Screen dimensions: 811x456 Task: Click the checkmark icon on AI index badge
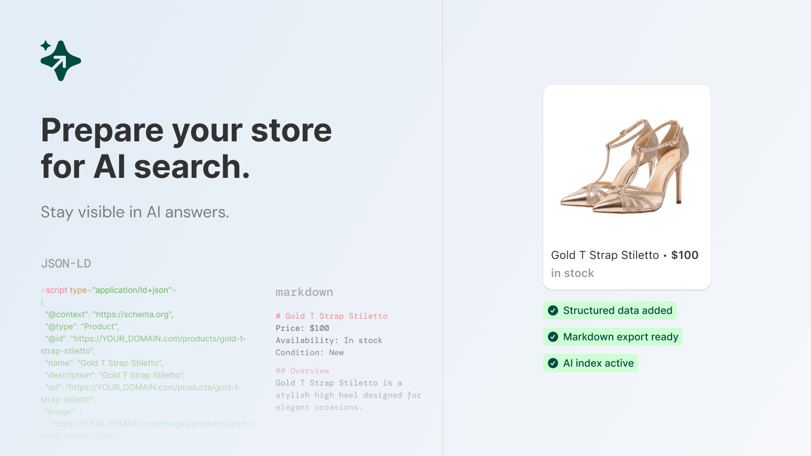pyautogui.click(x=554, y=363)
